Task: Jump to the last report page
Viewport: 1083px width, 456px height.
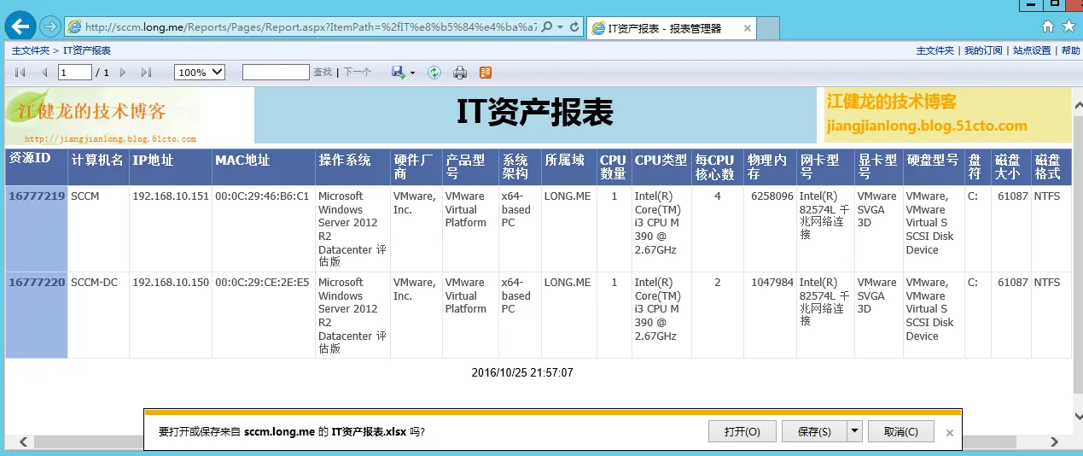Action: [x=146, y=73]
